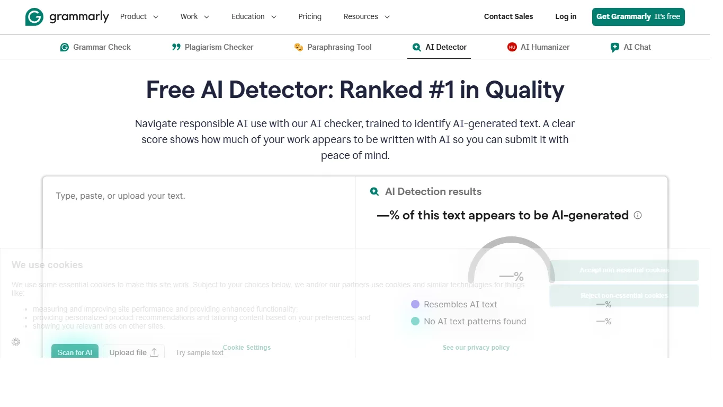Image resolution: width=723 pixels, height=407 pixels.
Task: Click the 'No AI text patterns found' label
Action: [x=475, y=321]
